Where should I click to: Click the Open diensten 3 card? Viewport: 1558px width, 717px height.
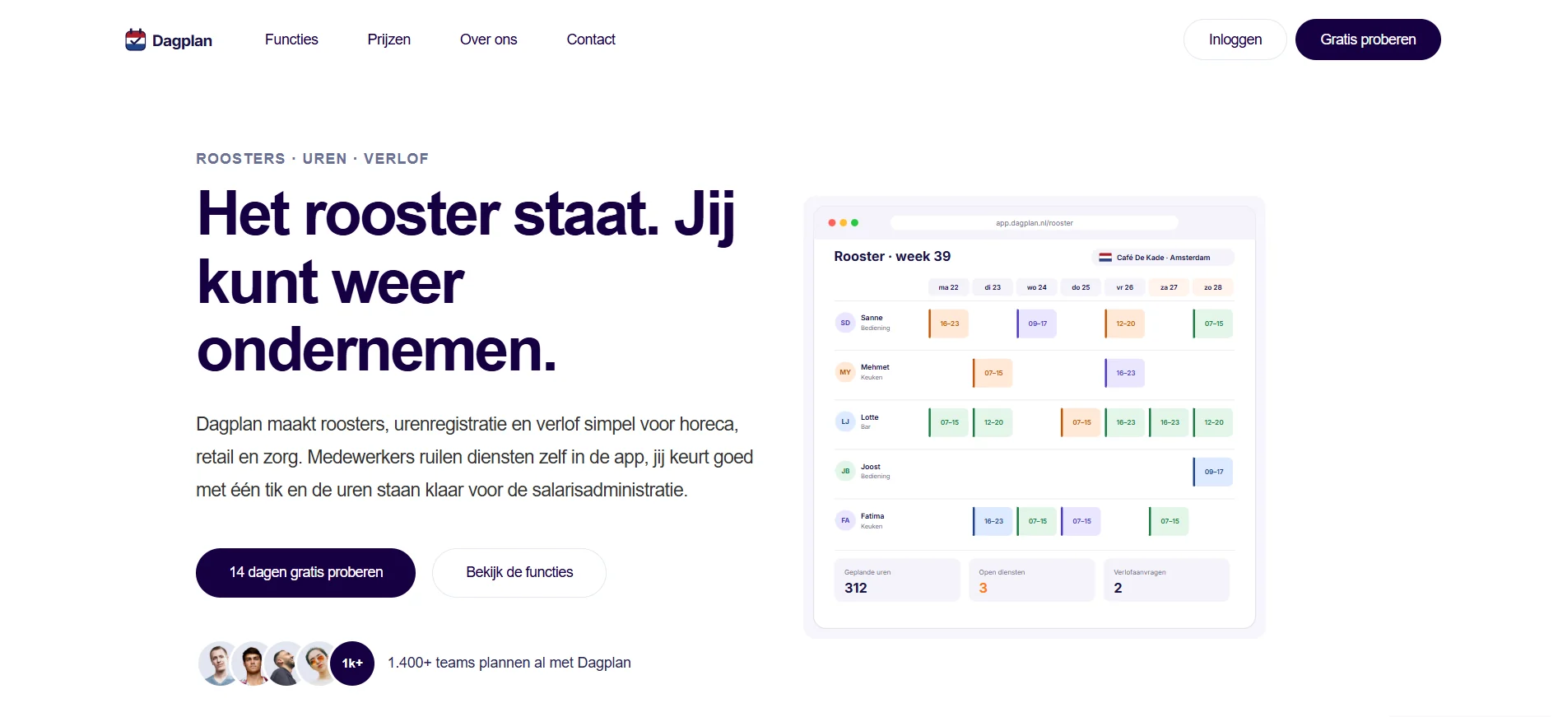(x=1032, y=580)
